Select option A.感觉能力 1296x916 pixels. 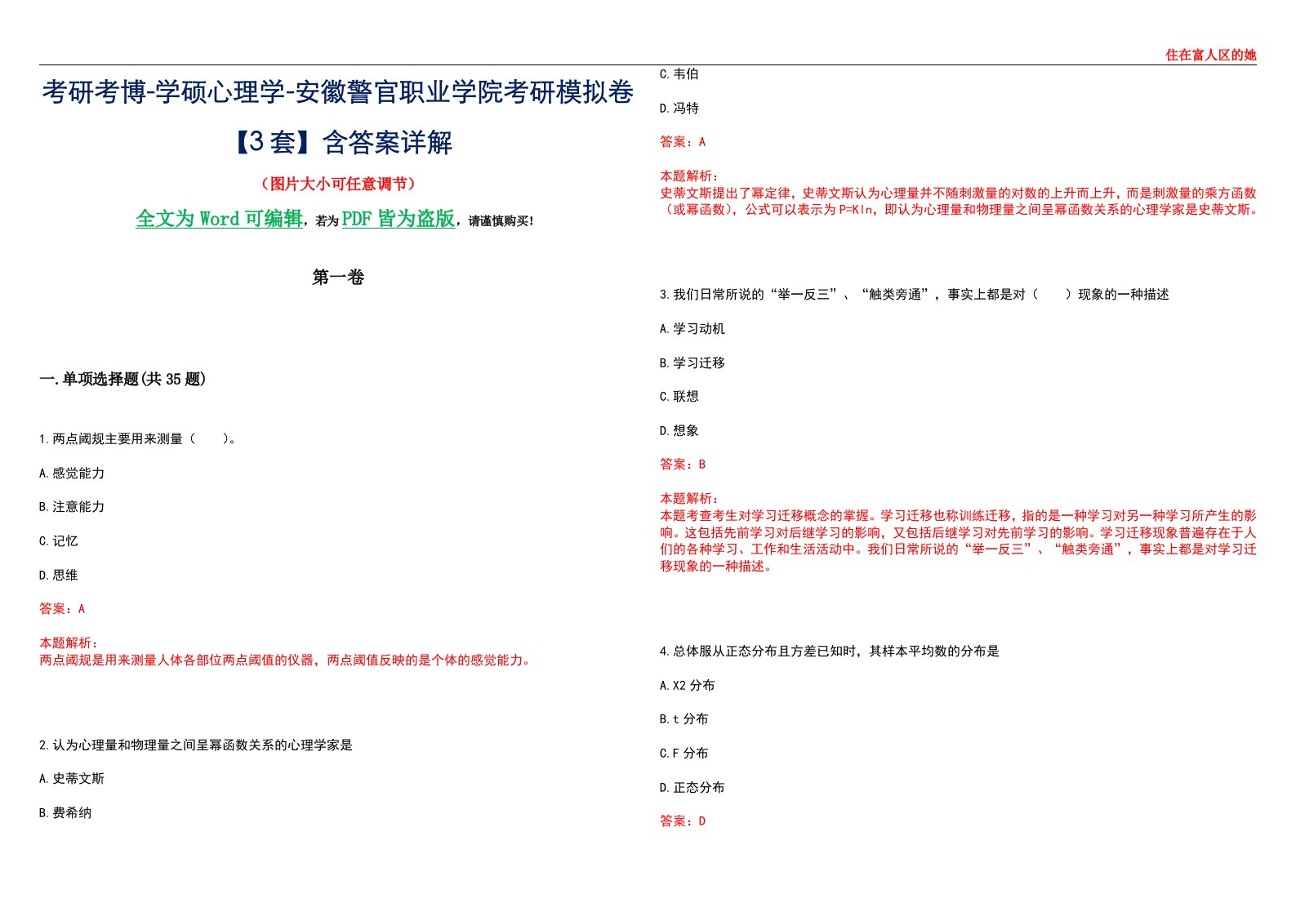72,474
